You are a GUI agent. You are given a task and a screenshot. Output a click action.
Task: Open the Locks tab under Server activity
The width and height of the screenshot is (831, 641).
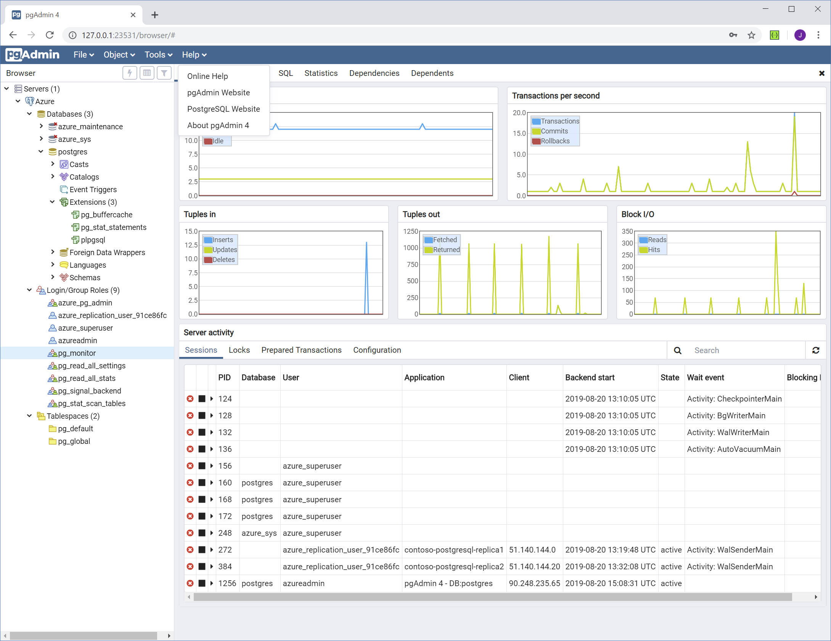point(239,350)
